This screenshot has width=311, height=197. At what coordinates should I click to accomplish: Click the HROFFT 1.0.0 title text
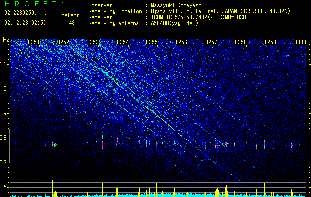39,4
